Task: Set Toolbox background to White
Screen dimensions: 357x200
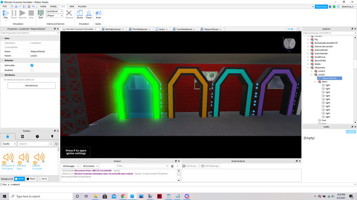Action: coord(20,179)
